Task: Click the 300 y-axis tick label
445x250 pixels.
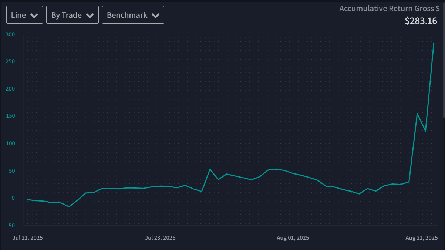Action: (x=10, y=34)
